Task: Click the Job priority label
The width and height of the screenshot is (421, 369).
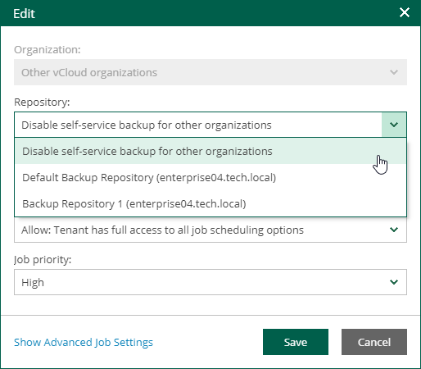Action: point(43,259)
